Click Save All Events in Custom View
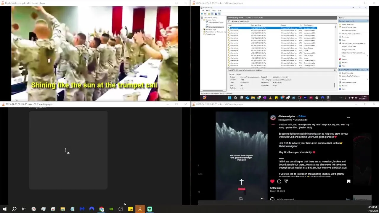The height and width of the screenshot is (213, 379). (x=354, y=43)
